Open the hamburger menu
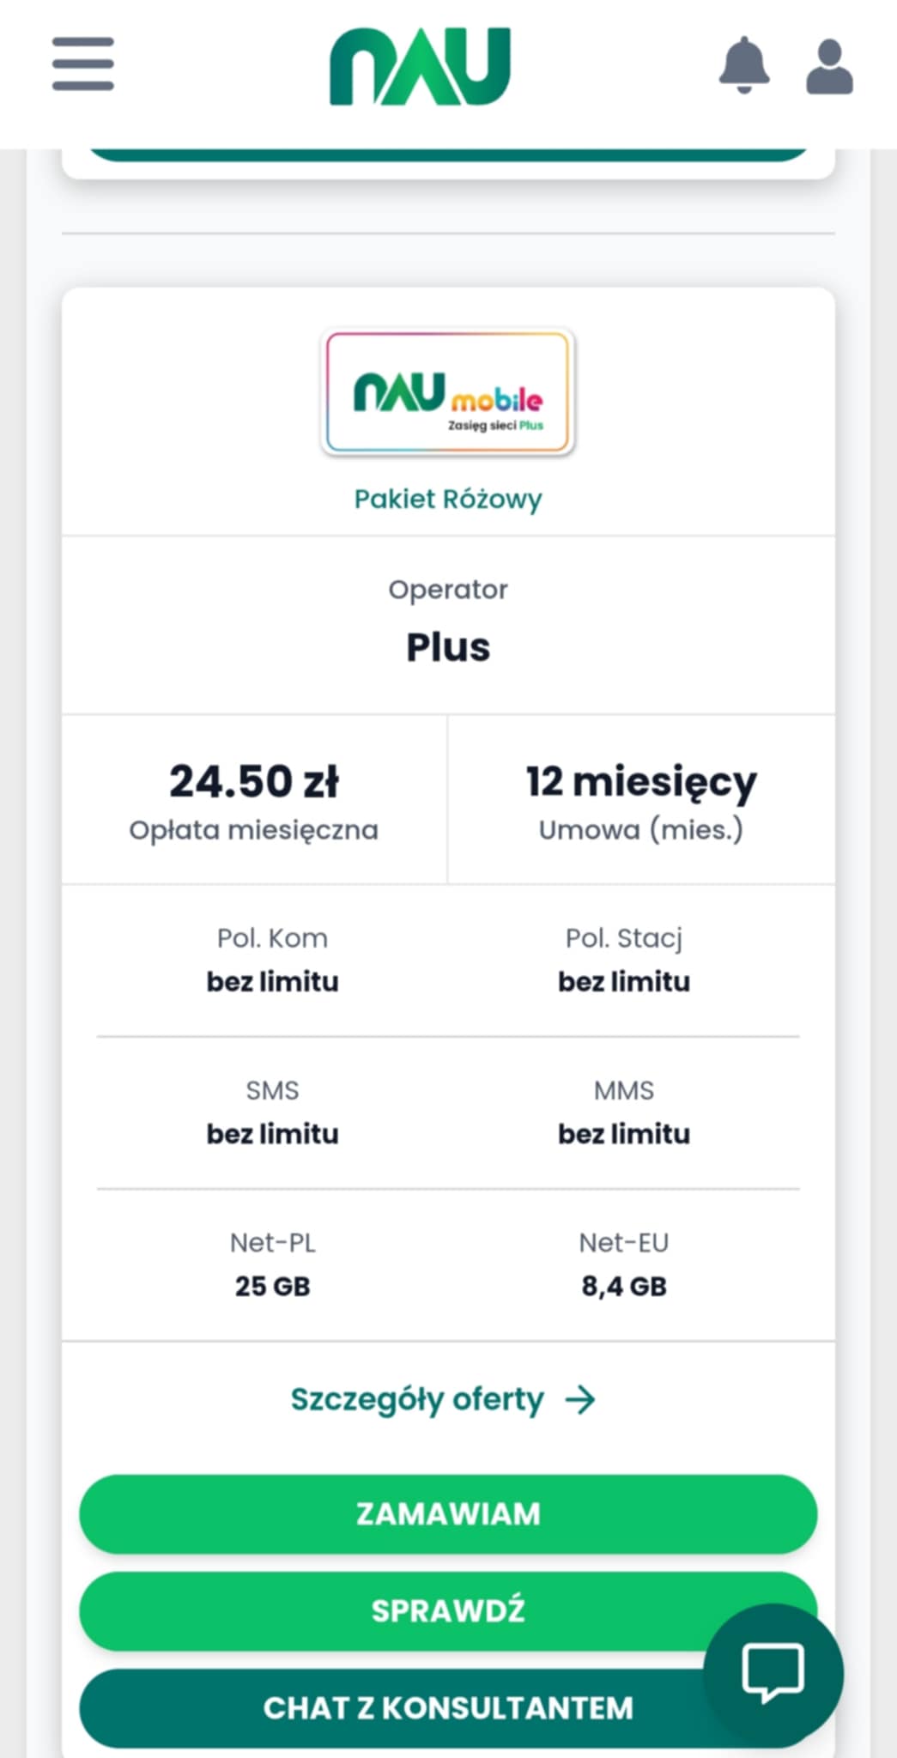The image size is (897, 1758). (82, 64)
